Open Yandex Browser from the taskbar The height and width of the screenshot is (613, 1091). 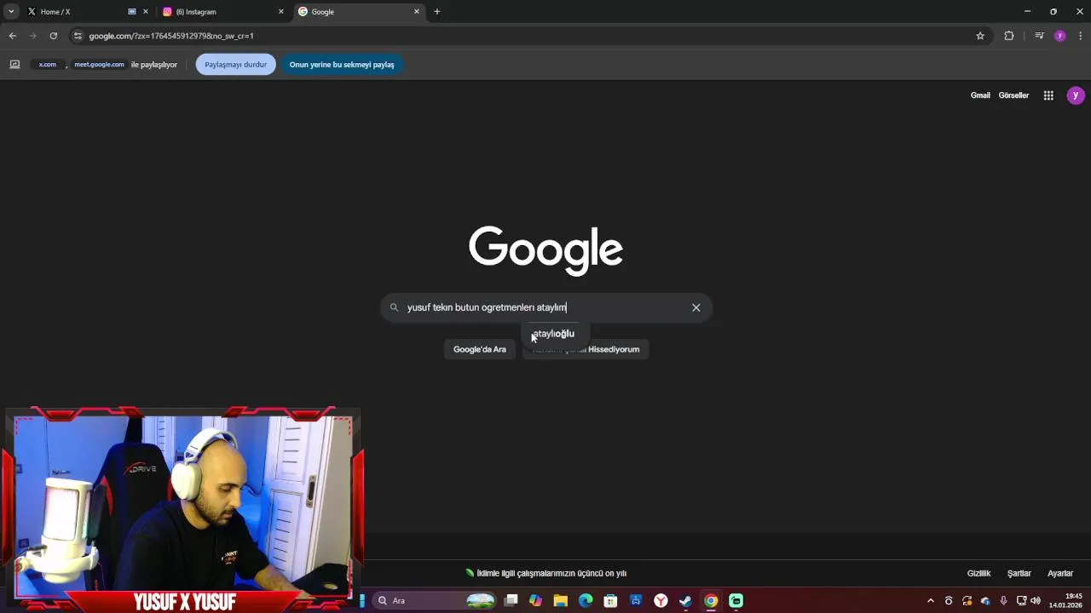pyautogui.click(x=661, y=601)
